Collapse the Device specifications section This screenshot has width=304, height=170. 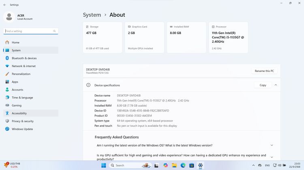click(276, 85)
